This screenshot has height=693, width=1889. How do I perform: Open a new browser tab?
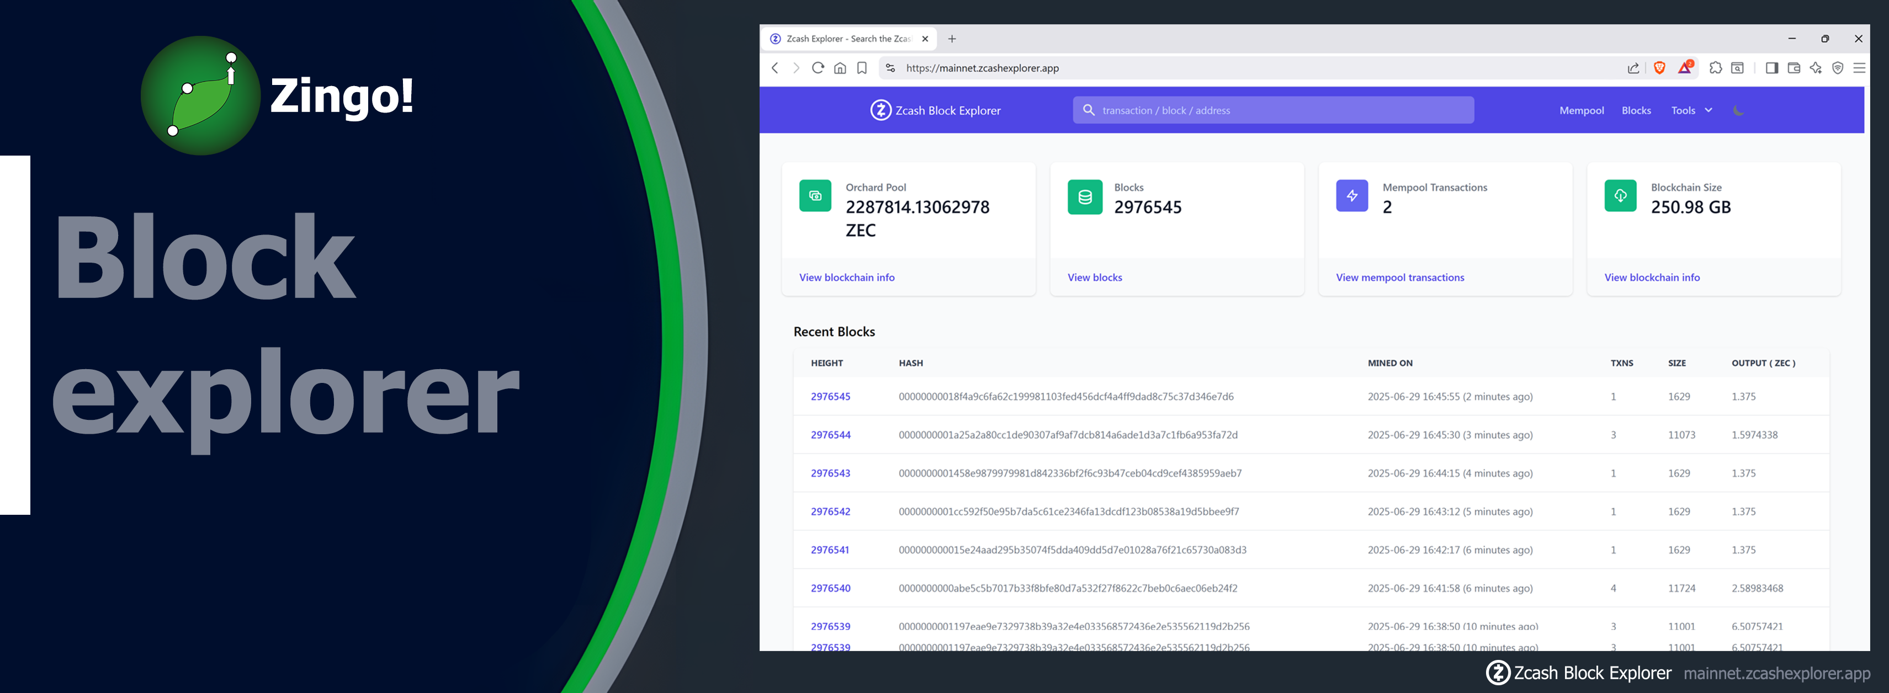[952, 39]
